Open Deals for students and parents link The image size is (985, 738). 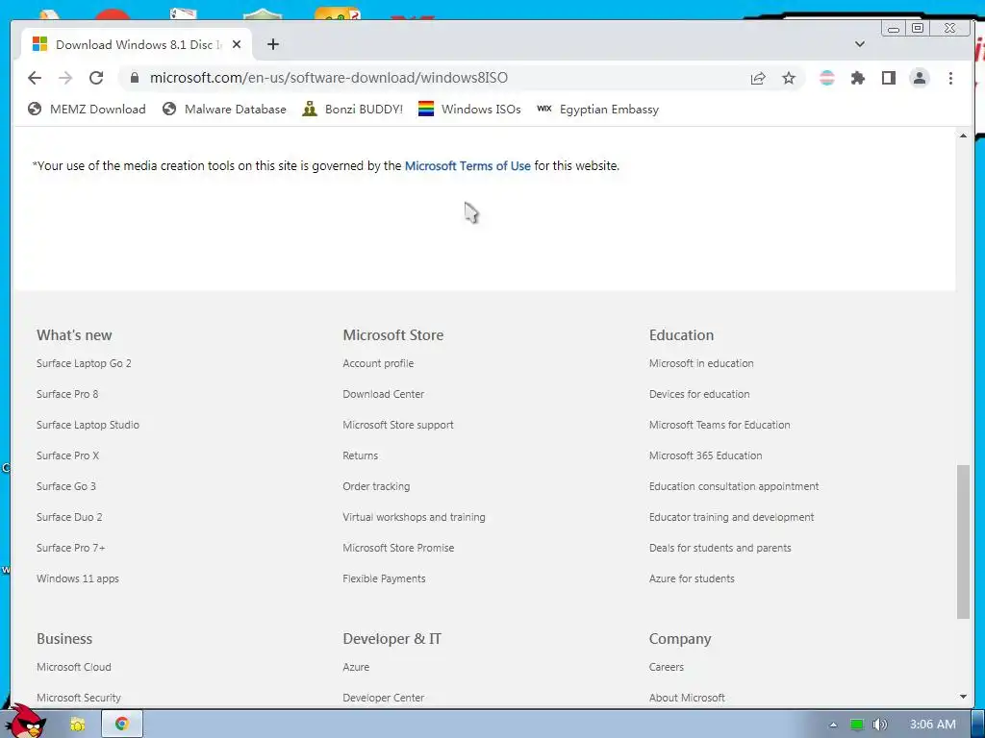[x=720, y=548]
